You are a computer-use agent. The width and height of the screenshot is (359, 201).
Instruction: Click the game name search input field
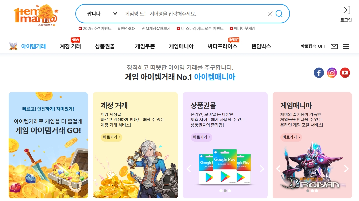pos(195,14)
